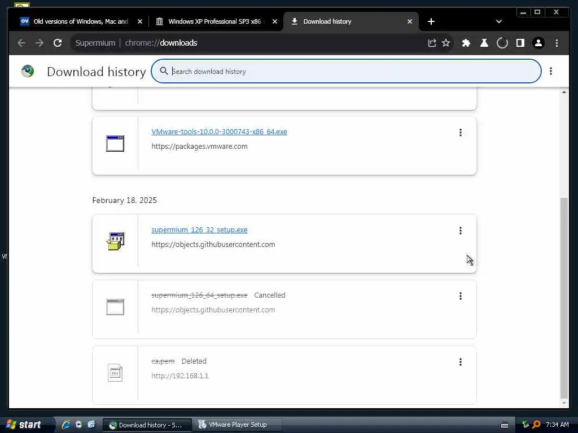Open more options for VMware-tools download
The image size is (578, 433).
click(x=461, y=132)
